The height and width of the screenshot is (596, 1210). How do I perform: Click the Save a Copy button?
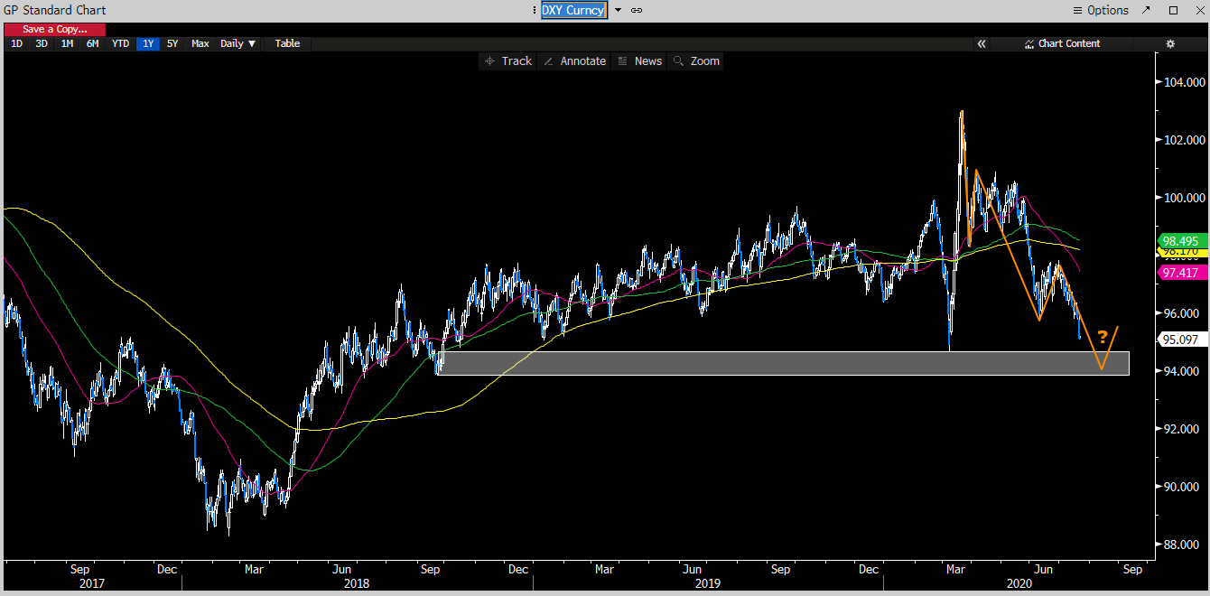54,29
